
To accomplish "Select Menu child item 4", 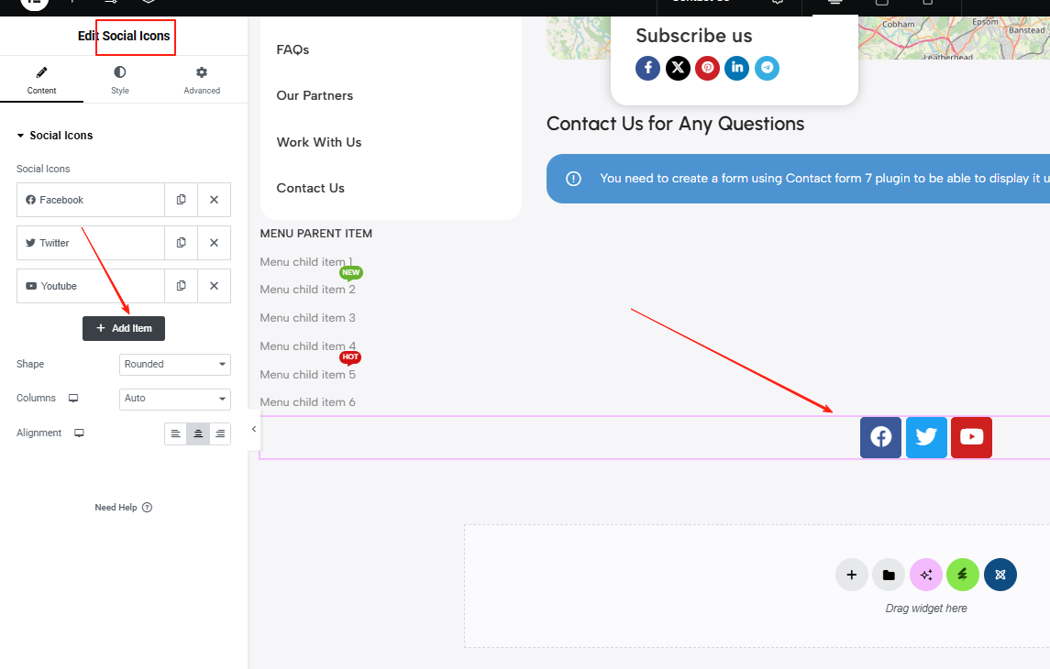I will pos(307,346).
